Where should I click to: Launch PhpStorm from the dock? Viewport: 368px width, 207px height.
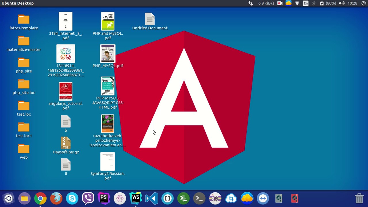(104, 198)
